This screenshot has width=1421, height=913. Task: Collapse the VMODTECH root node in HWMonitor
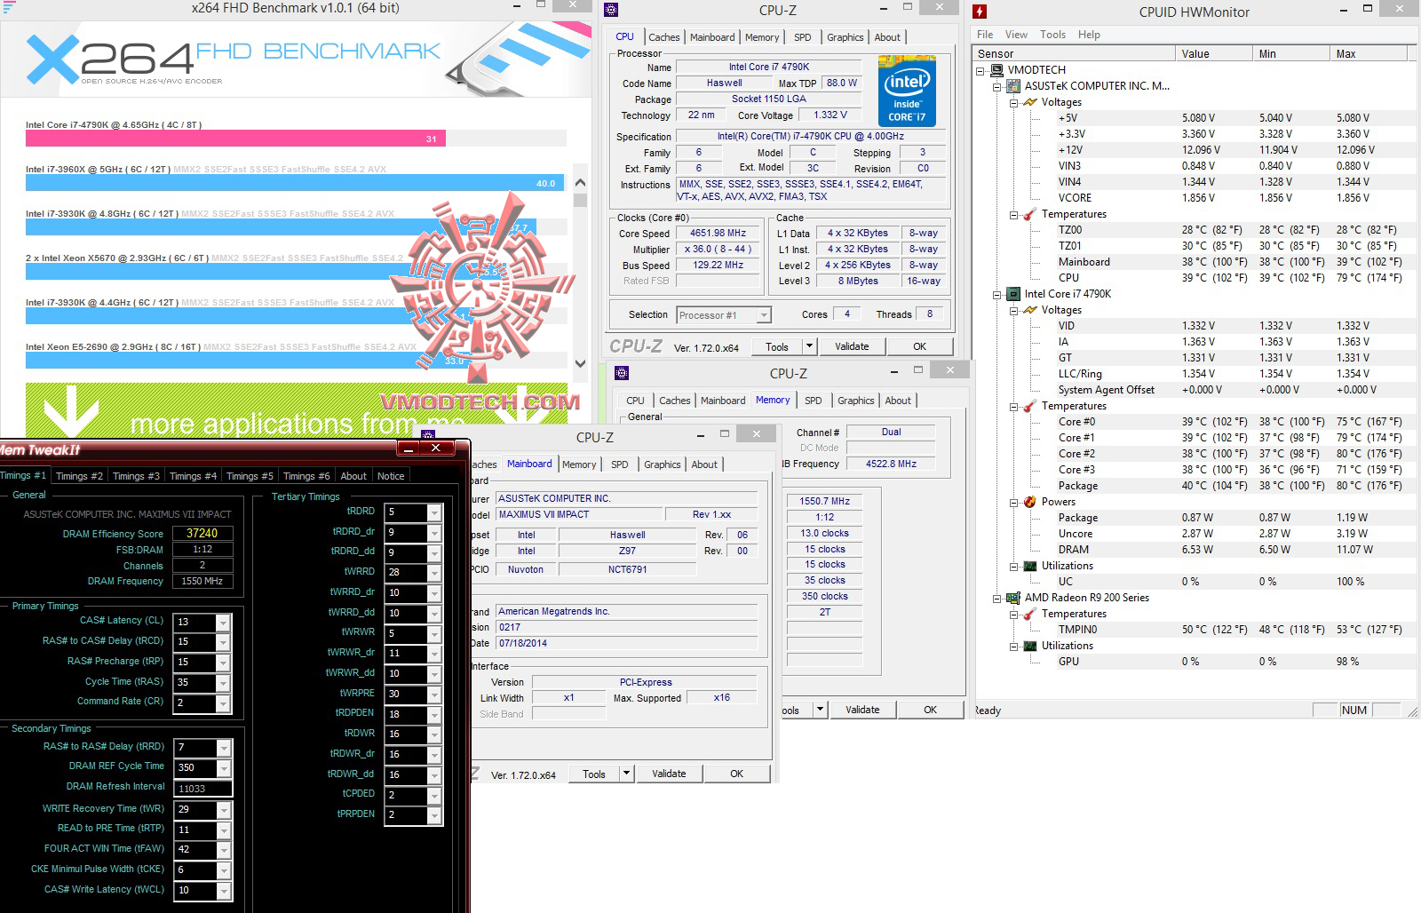point(980,70)
